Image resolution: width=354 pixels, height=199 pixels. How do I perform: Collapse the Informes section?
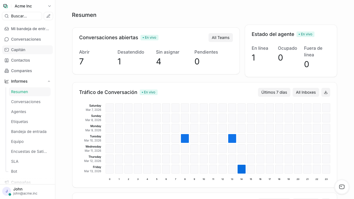[x=49, y=81]
